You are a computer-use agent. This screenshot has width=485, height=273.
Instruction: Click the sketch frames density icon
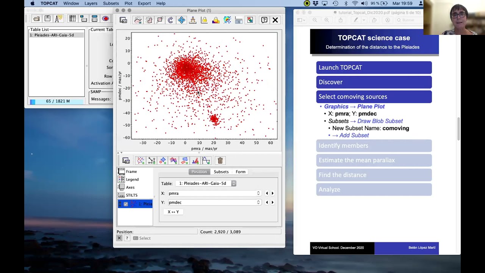click(227, 20)
